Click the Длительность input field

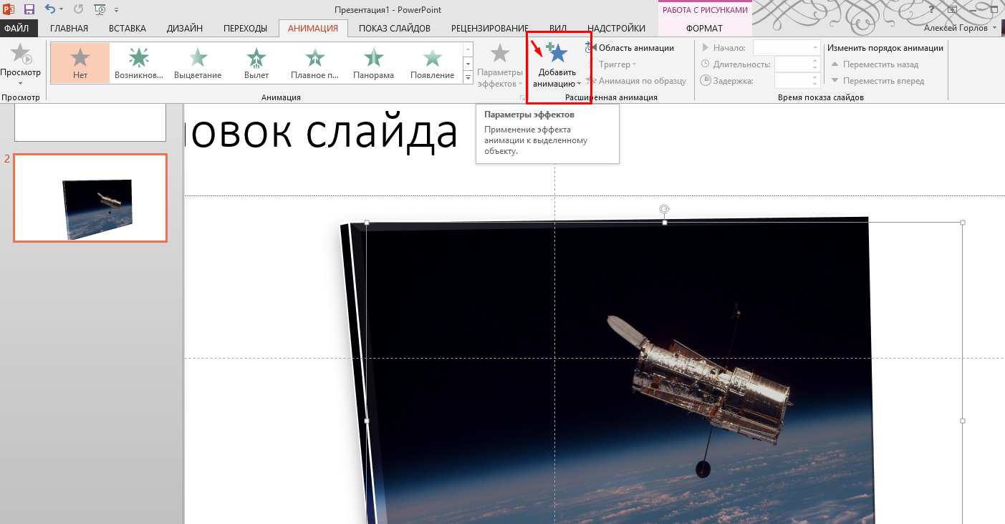[792, 64]
